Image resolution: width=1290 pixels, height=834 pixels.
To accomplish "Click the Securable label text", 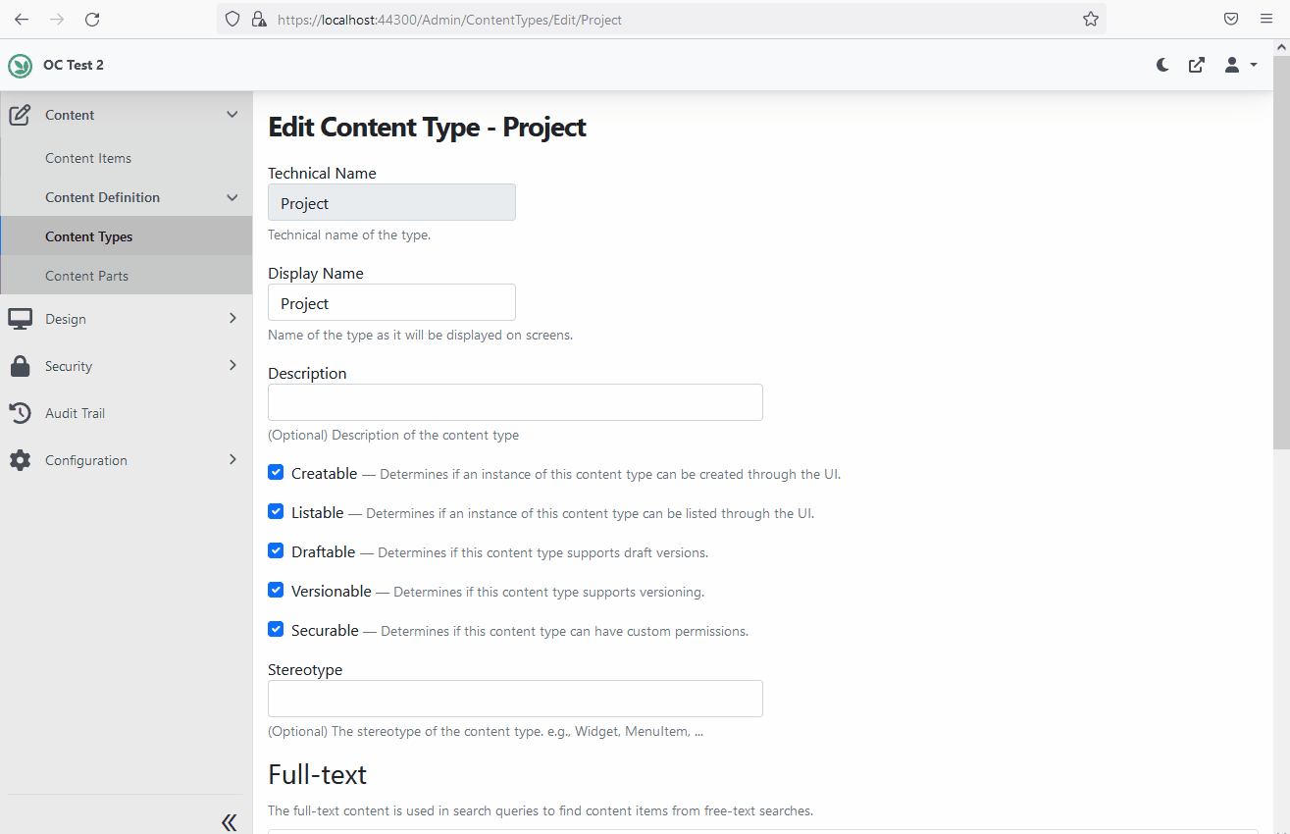I will pos(325,630).
